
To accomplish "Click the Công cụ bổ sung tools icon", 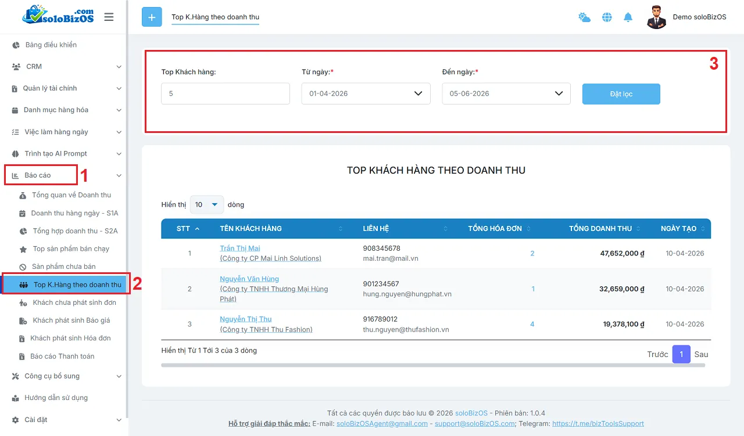I will point(16,376).
